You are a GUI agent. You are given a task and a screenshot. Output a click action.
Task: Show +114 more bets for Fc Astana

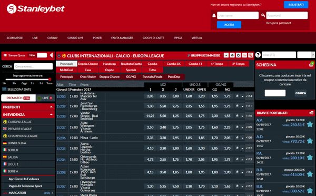(x=249, y=96)
